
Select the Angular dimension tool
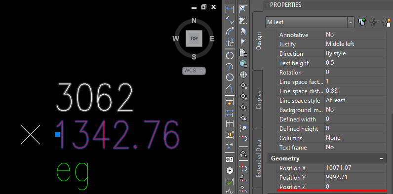tap(230, 88)
